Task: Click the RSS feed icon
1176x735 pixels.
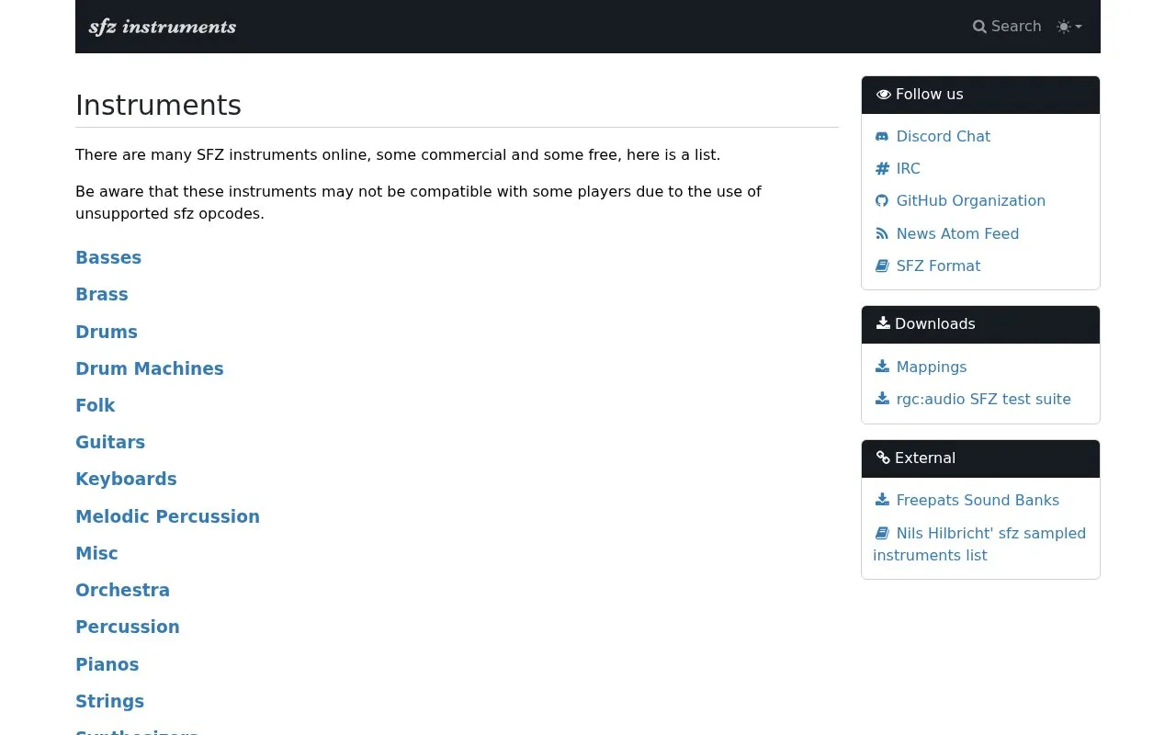Action: pyautogui.click(x=882, y=233)
